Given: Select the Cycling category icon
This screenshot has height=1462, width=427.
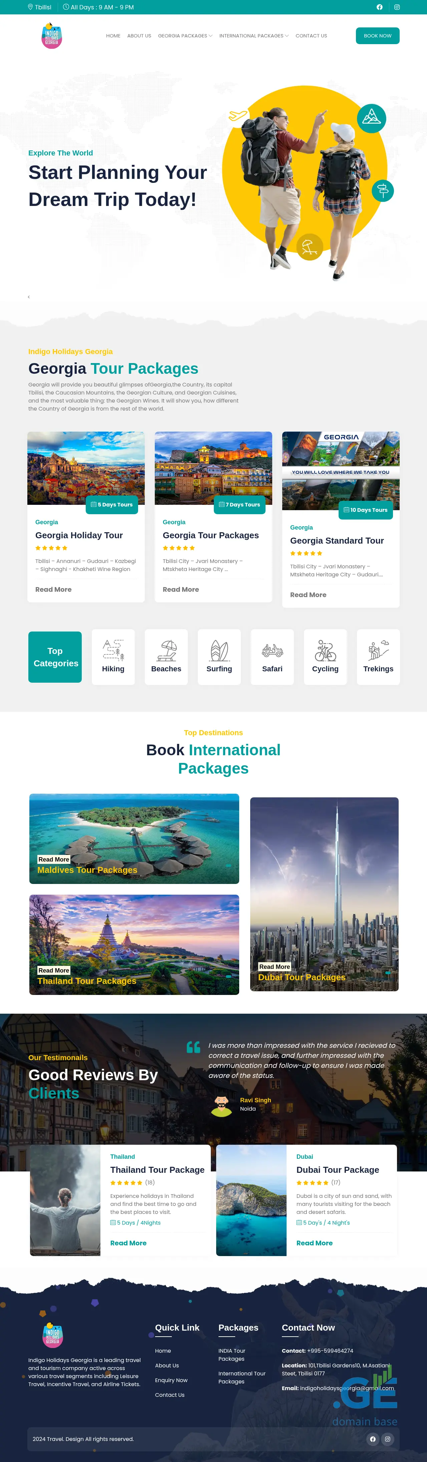Looking at the screenshot, I should pyautogui.click(x=326, y=650).
